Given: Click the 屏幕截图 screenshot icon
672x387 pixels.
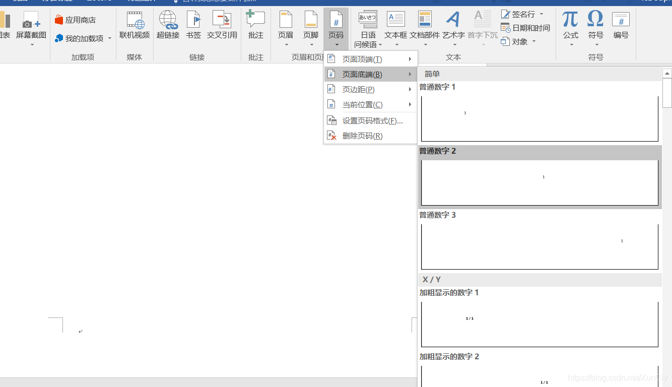Looking at the screenshot, I should pyautogui.click(x=31, y=20).
